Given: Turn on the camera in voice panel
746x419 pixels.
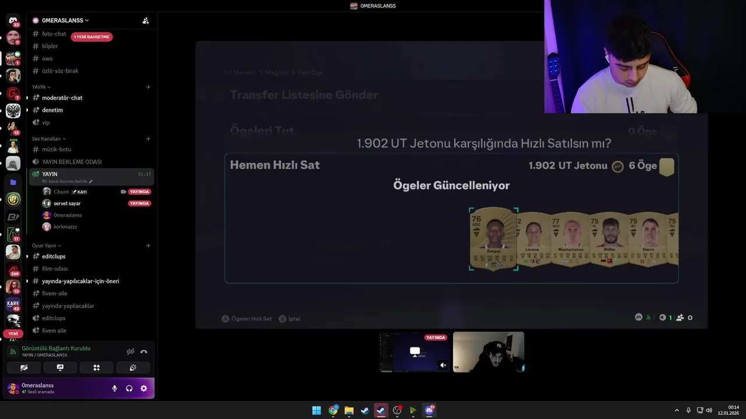Looking at the screenshot, I should tap(24, 368).
